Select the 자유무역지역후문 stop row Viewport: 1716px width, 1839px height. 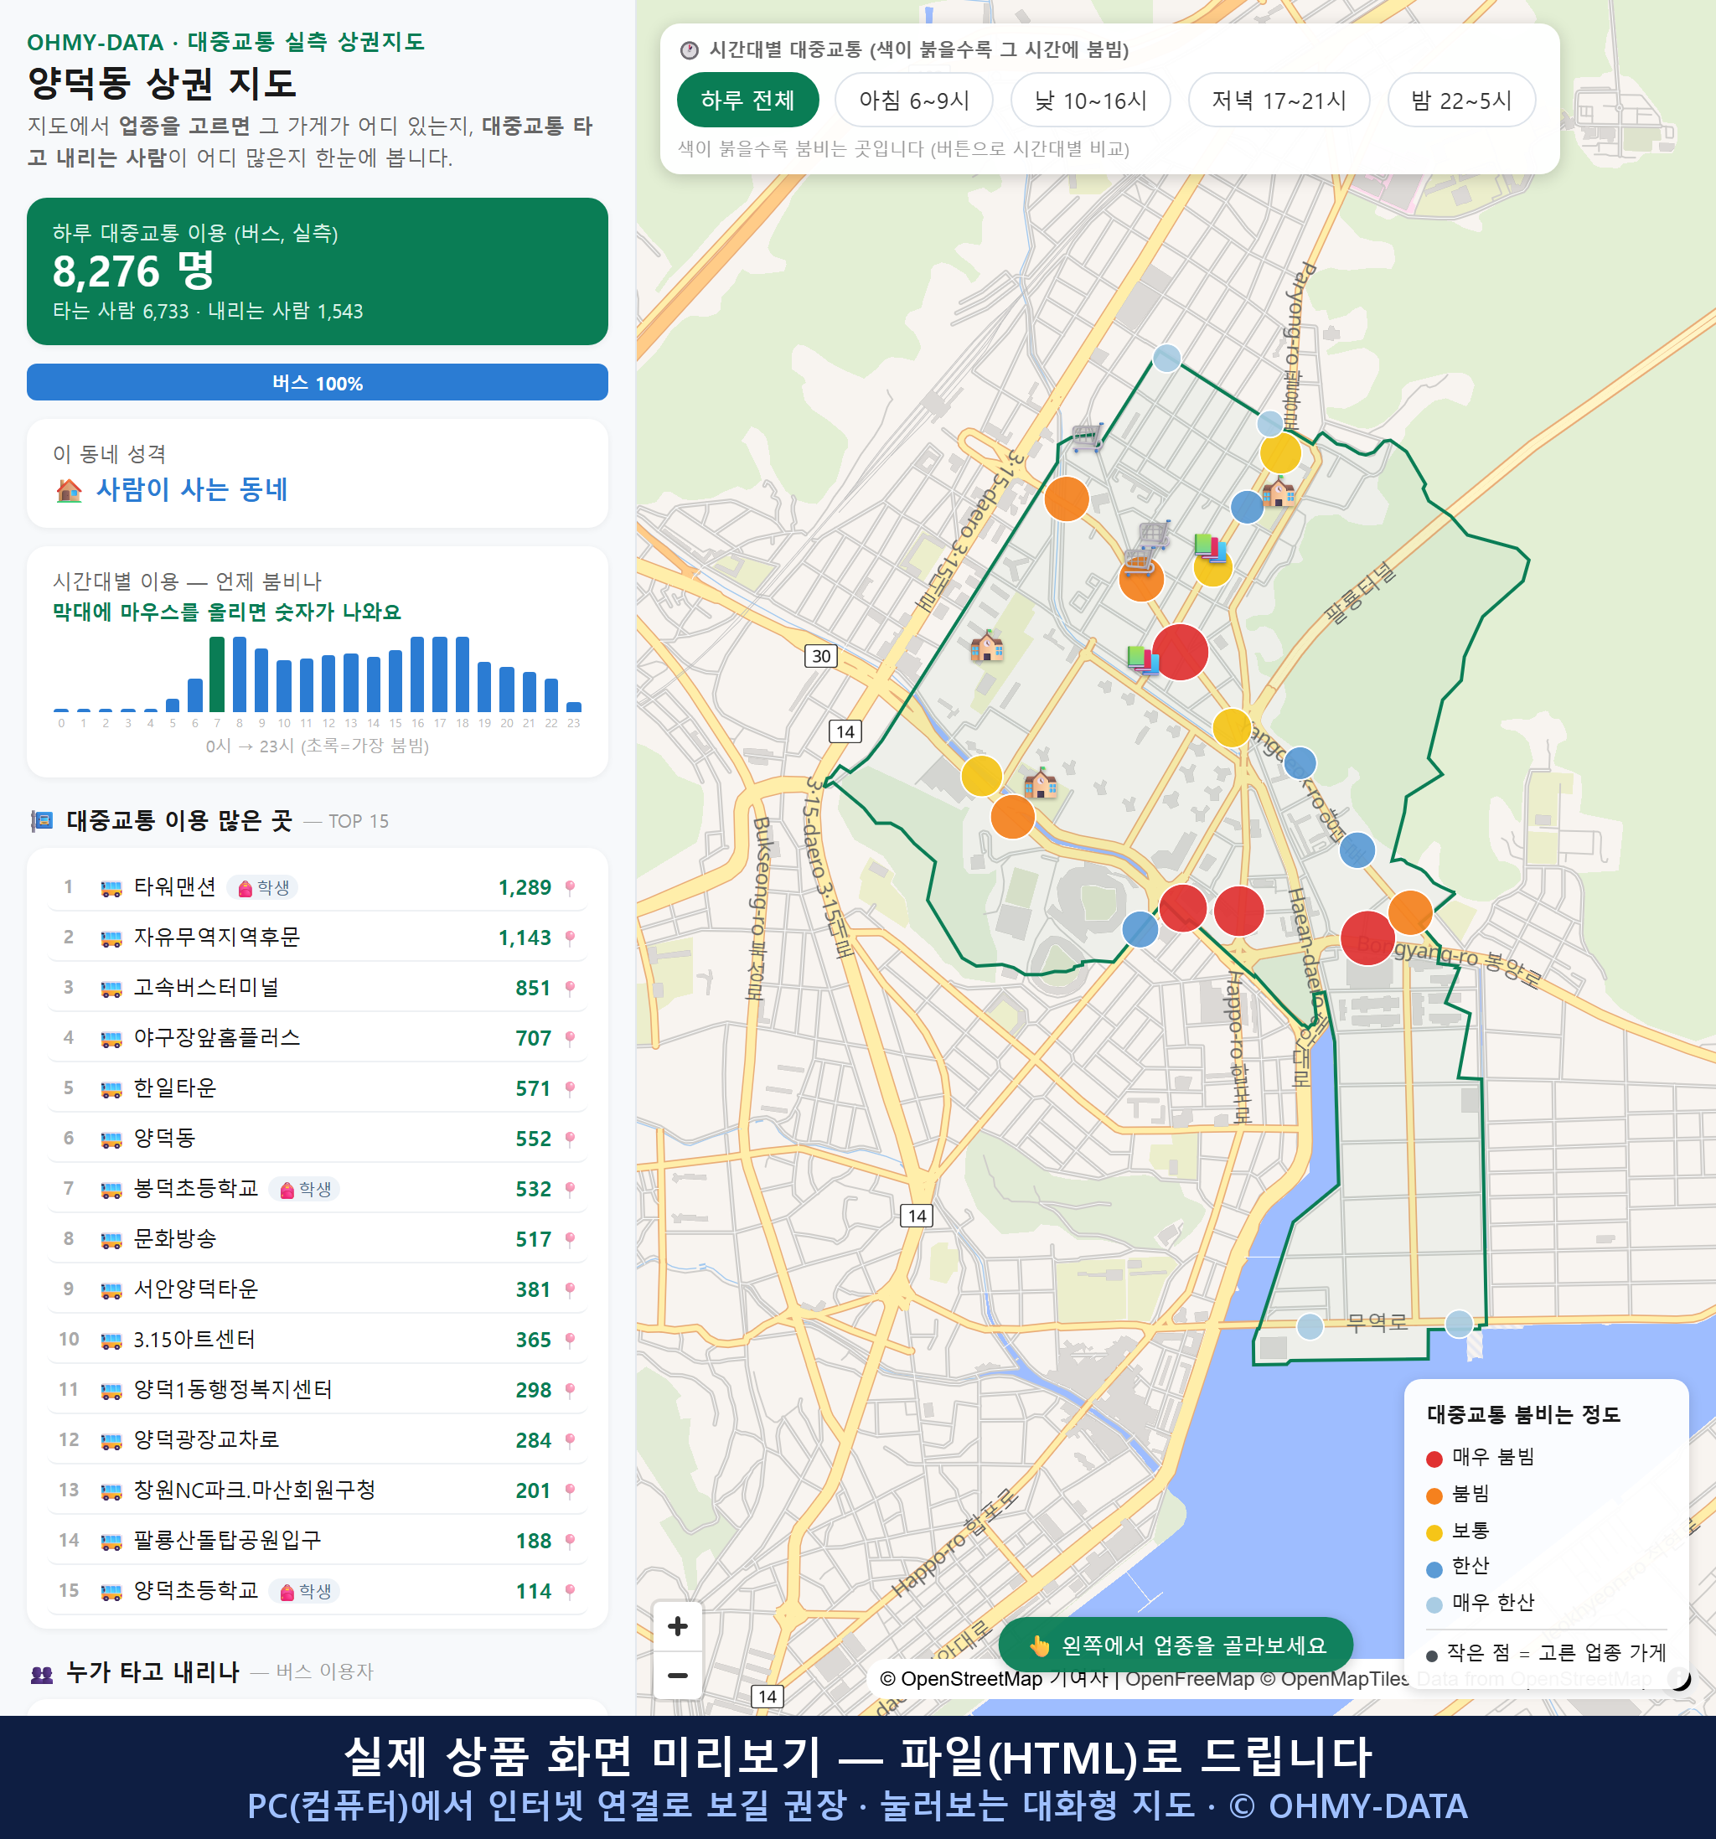[x=318, y=938]
